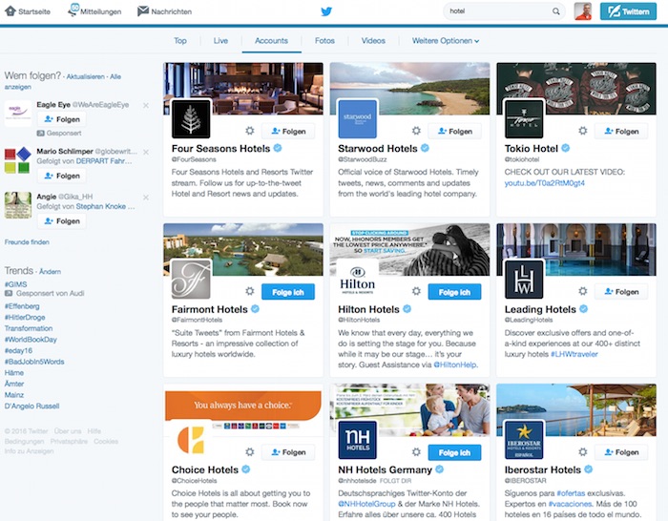Follow Eagle Eye in suggestions
The width and height of the screenshot is (668, 521).
tap(62, 119)
